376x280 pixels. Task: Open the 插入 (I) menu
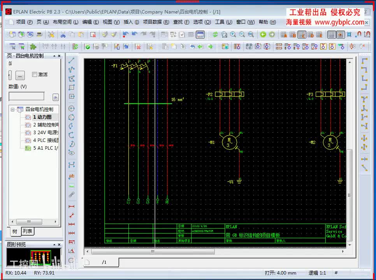[x=130, y=22]
